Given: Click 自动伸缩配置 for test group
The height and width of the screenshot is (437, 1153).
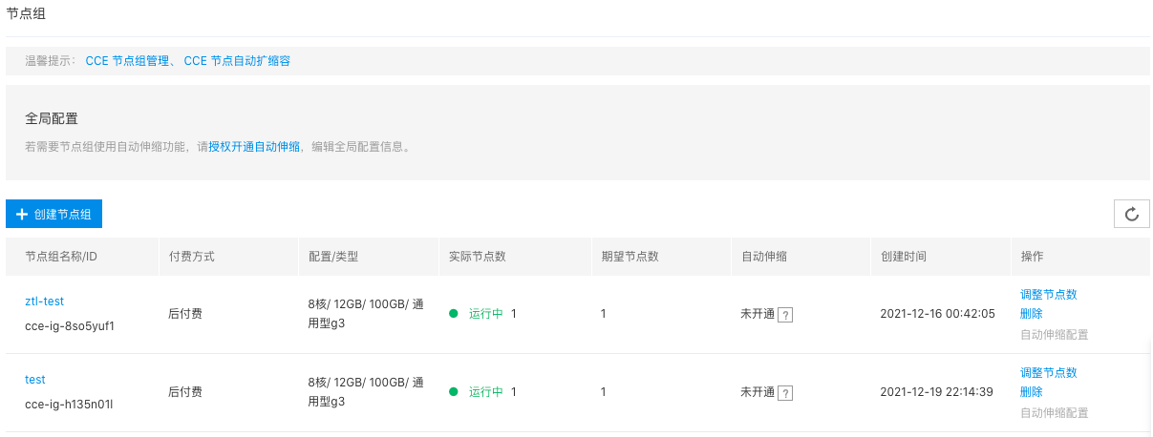Looking at the screenshot, I should tap(1054, 413).
